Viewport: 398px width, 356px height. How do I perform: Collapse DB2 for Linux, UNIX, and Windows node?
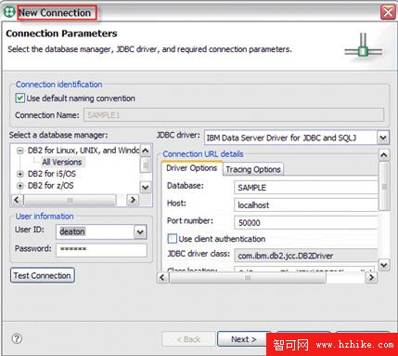[20, 151]
